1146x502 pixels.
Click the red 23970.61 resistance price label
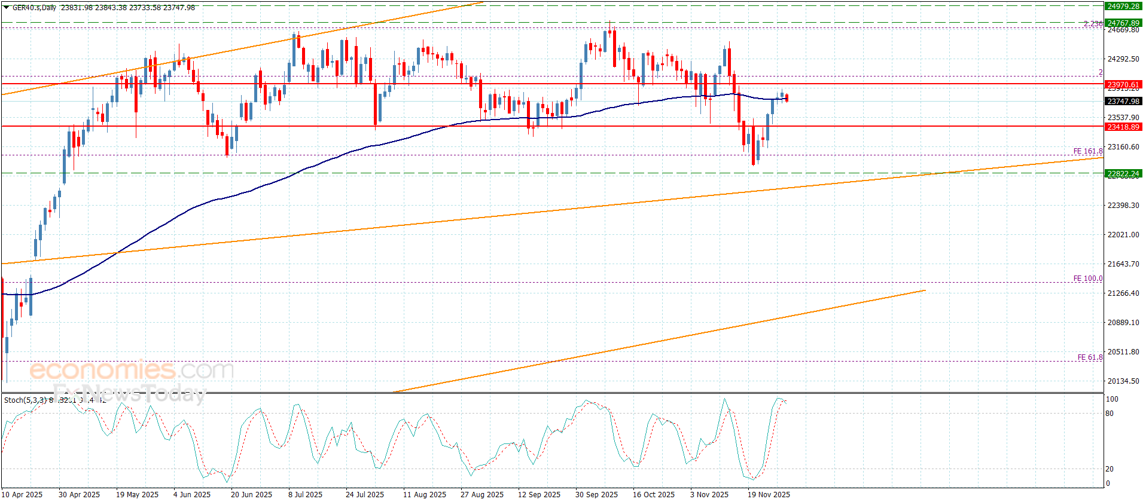click(x=1123, y=85)
